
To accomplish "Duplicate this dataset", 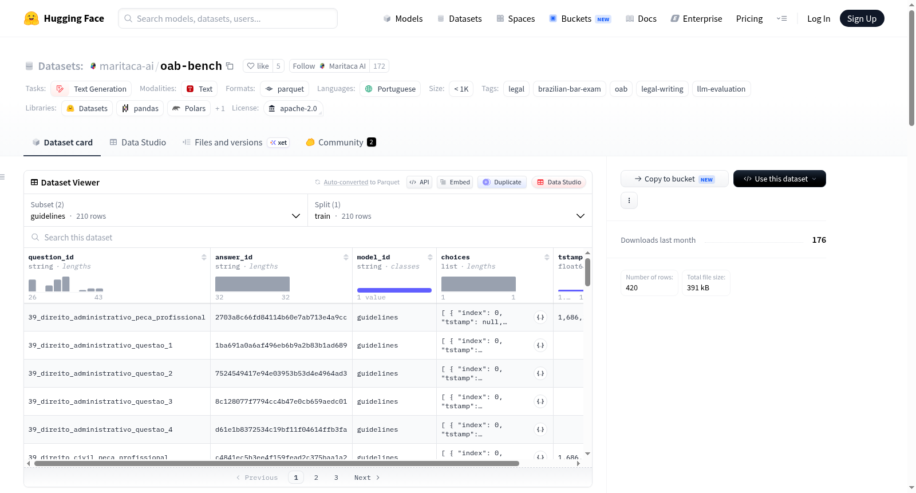I will (502, 182).
